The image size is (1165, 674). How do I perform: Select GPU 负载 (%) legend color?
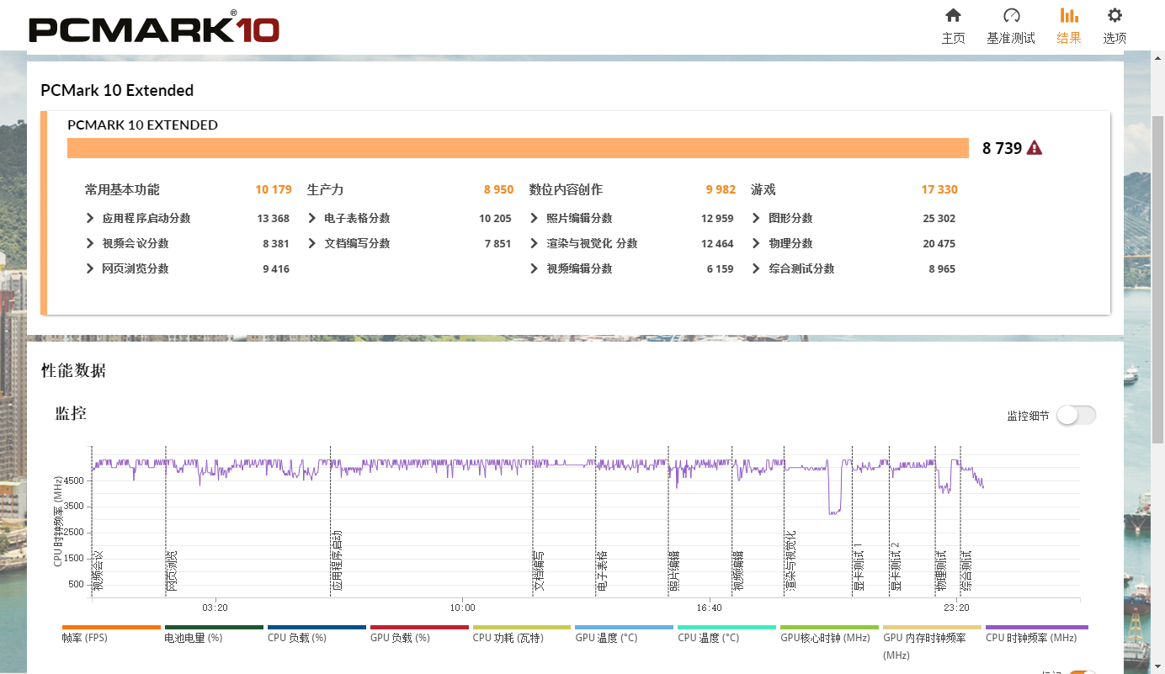click(419, 627)
